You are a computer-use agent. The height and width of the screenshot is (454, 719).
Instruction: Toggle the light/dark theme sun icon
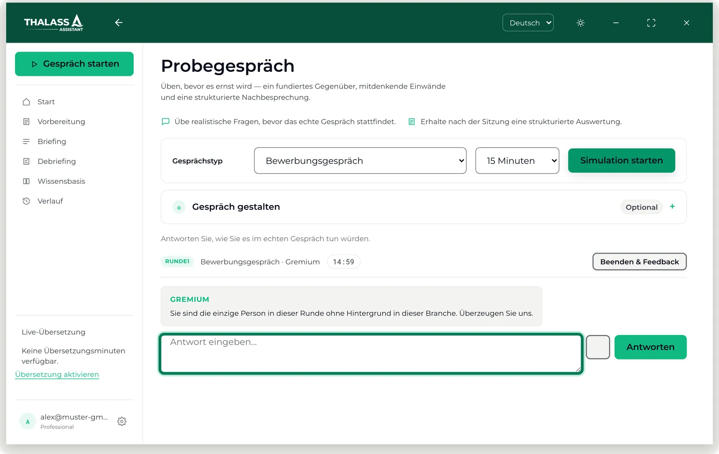[x=580, y=23]
